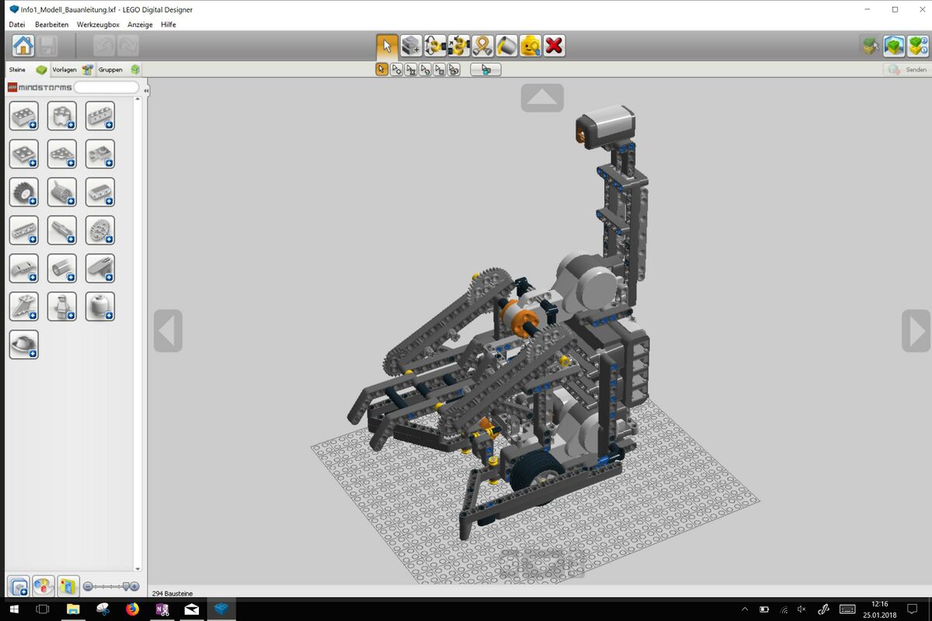Activate the Flex tool
This screenshot has height=621, width=932.
click(482, 46)
